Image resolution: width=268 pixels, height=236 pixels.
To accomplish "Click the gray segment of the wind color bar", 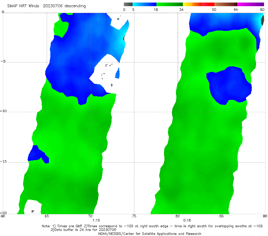I will tap(128, 4).
